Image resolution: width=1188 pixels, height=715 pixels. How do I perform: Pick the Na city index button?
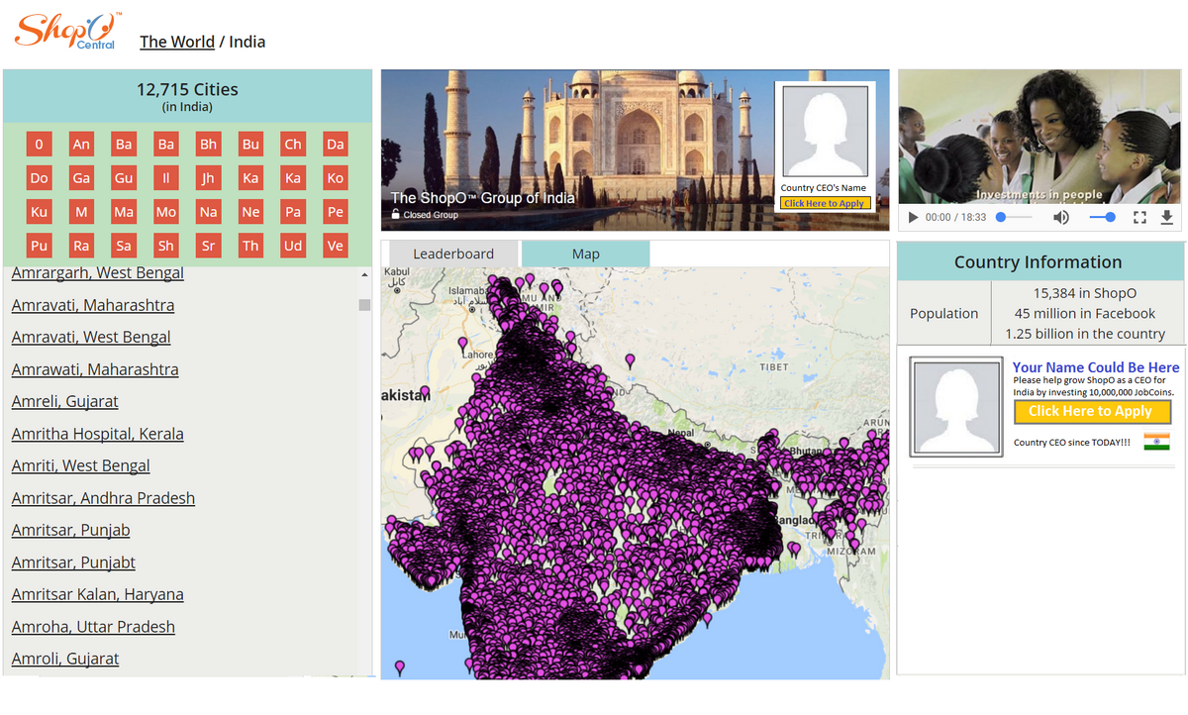click(x=208, y=212)
